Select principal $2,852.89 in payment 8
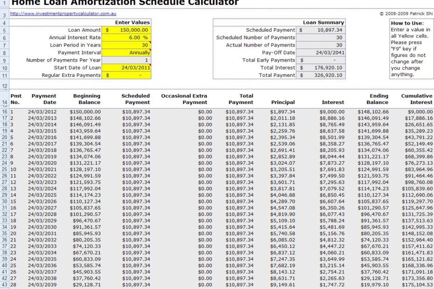Image resolution: width=434 pixels, height=289 pixels. coord(283,157)
